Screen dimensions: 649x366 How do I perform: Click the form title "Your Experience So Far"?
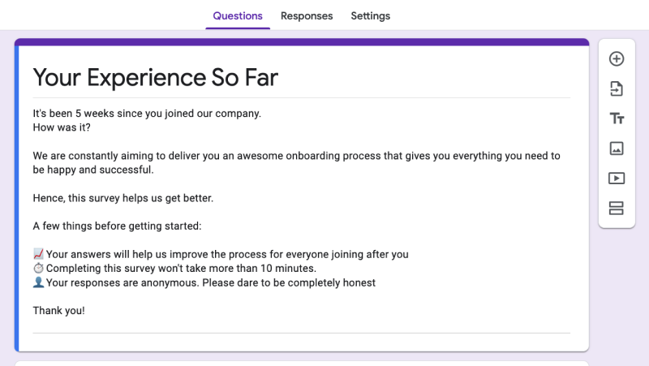pyautogui.click(x=155, y=77)
